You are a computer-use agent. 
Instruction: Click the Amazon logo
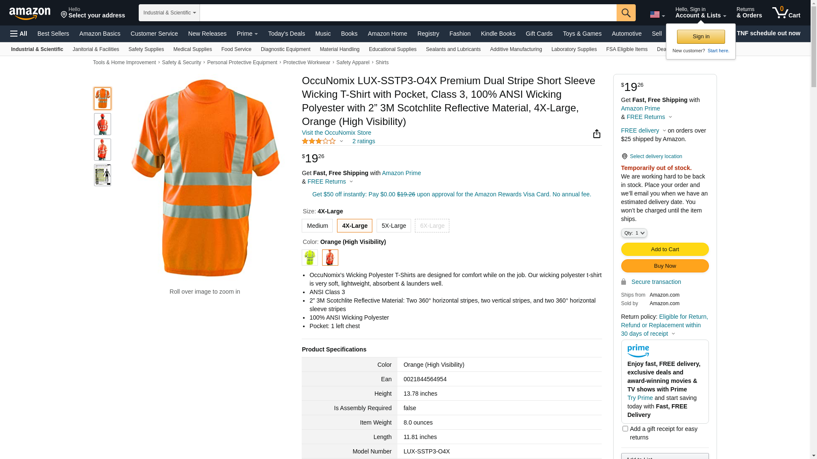tap(30, 13)
